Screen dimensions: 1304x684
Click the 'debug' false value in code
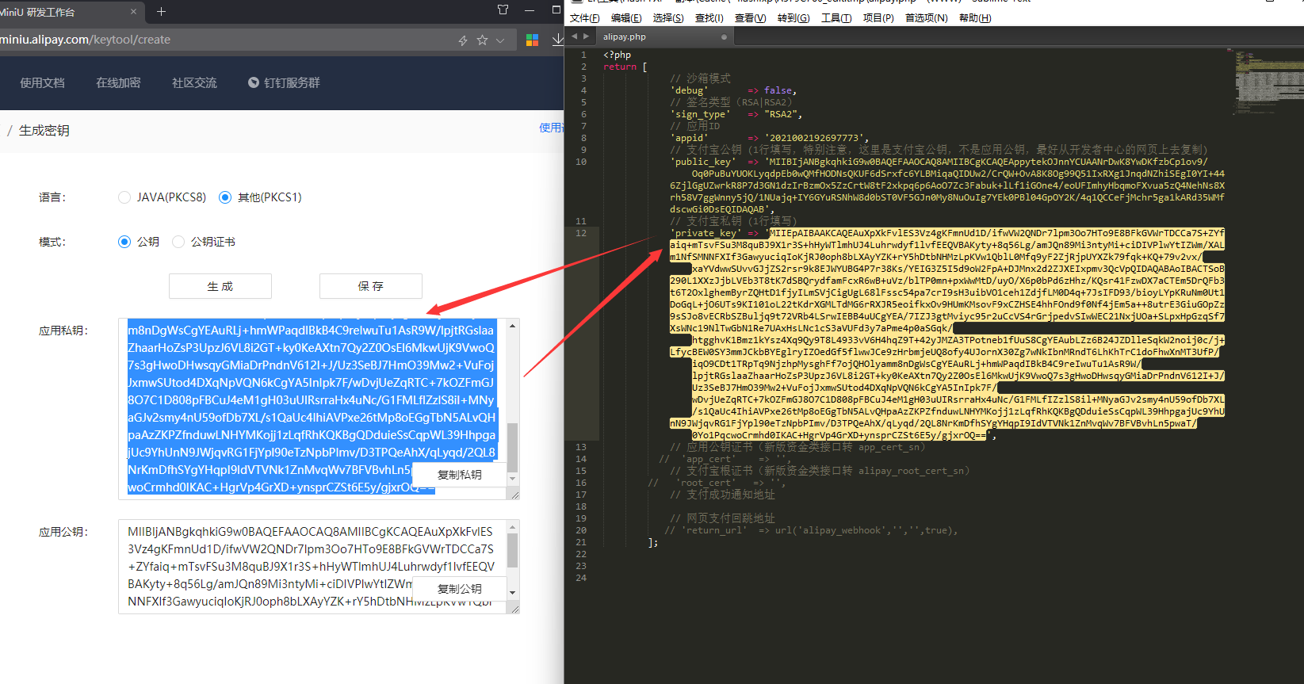pos(778,90)
